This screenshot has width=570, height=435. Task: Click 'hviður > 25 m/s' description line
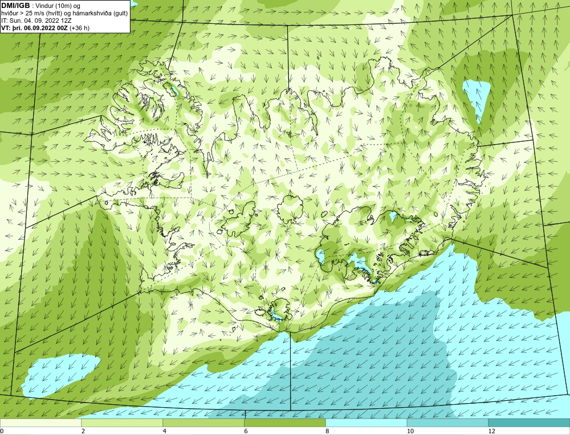point(64,13)
